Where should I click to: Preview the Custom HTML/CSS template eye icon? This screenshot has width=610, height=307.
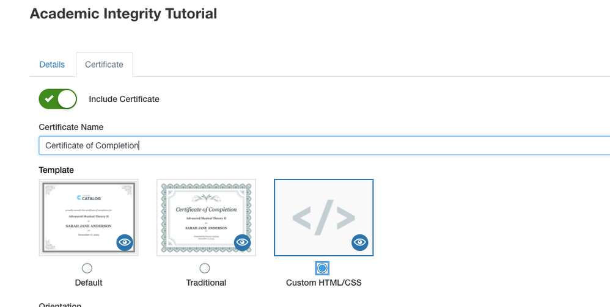tap(360, 242)
